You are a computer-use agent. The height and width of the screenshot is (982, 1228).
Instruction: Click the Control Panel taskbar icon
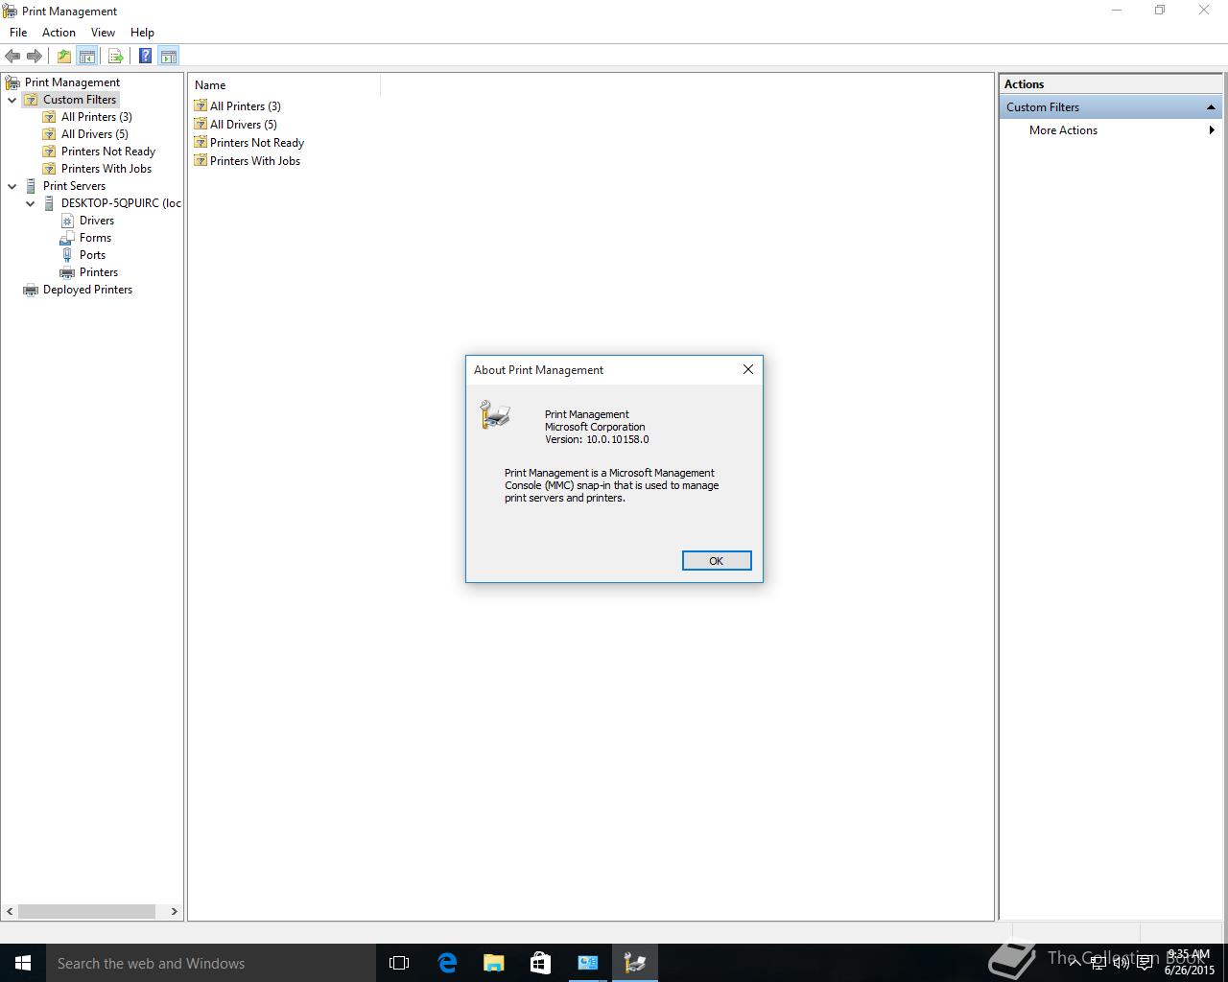click(587, 963)
